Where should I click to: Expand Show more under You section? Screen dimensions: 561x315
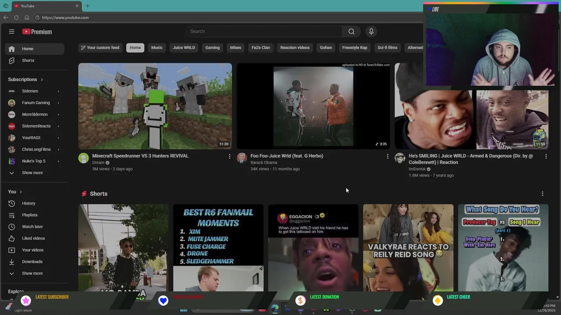click(34, 273)
